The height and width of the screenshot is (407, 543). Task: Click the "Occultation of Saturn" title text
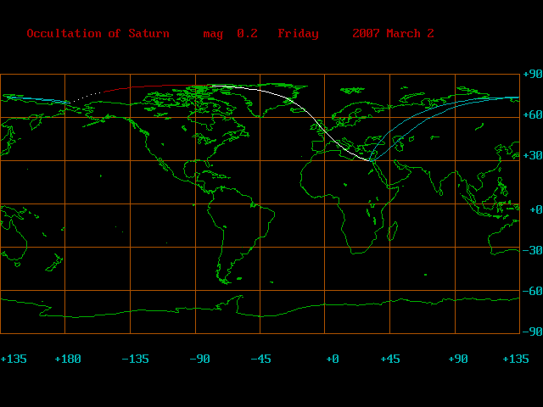pyautogui.click(x=98, y=34)
